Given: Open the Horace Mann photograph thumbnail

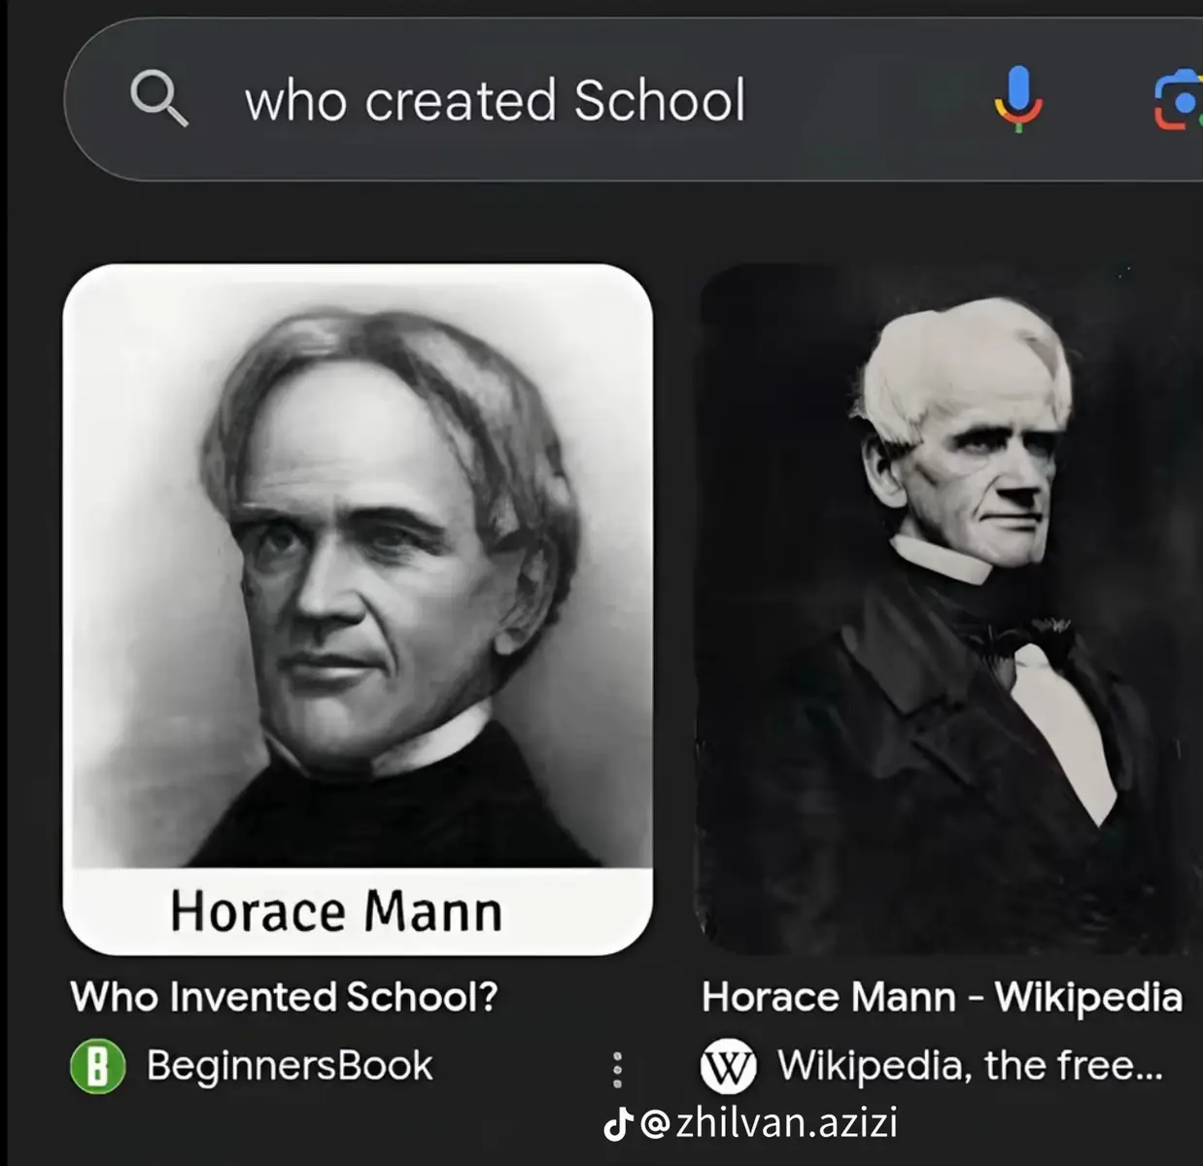Looking at the screenshot, I should [950, 609].
